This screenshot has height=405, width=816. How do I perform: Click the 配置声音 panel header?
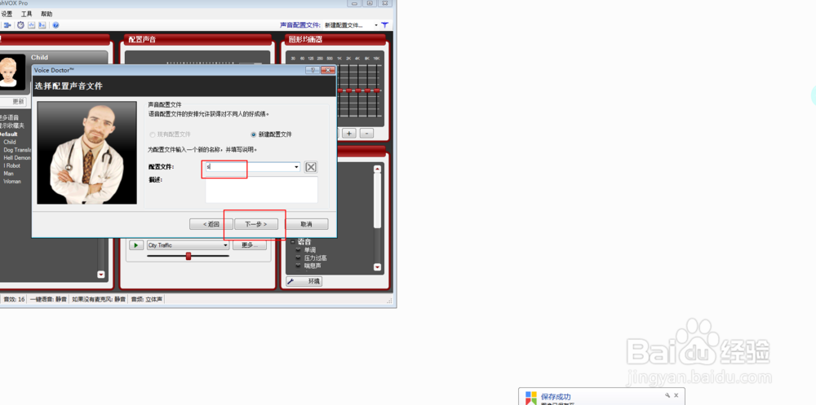point(197,39)
